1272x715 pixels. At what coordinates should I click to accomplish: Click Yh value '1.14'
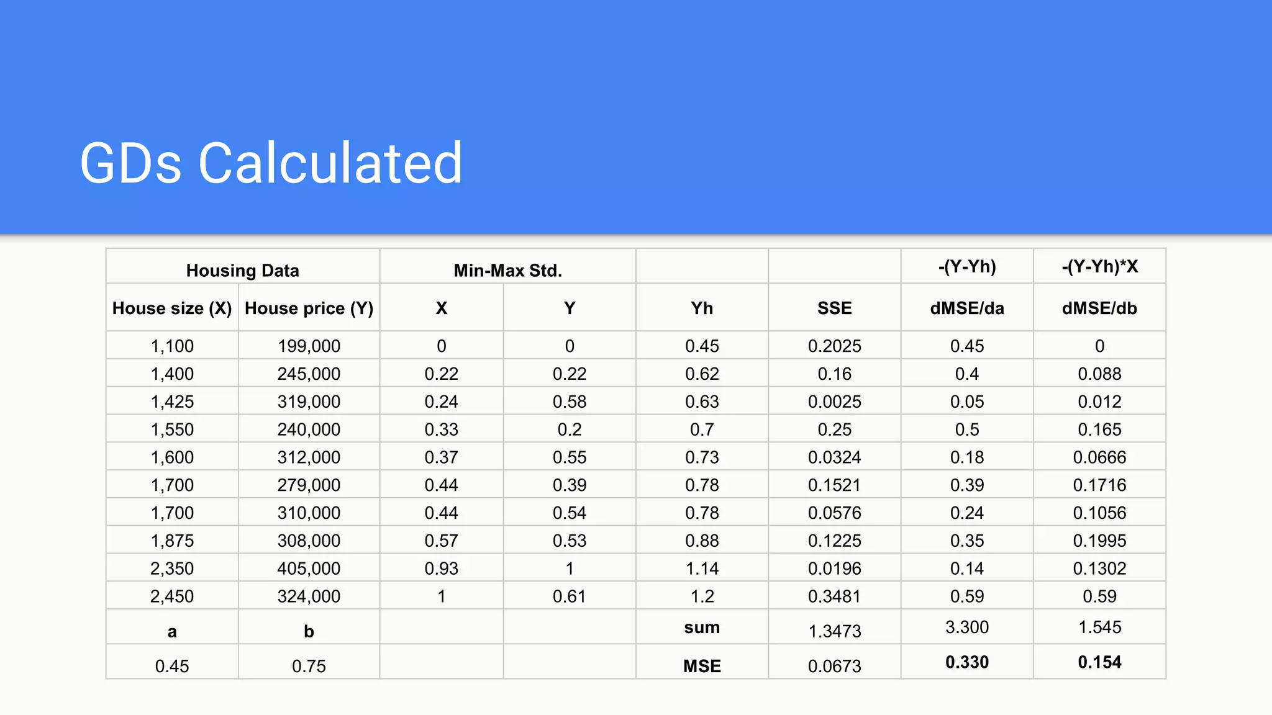click(x=702, y=569)
